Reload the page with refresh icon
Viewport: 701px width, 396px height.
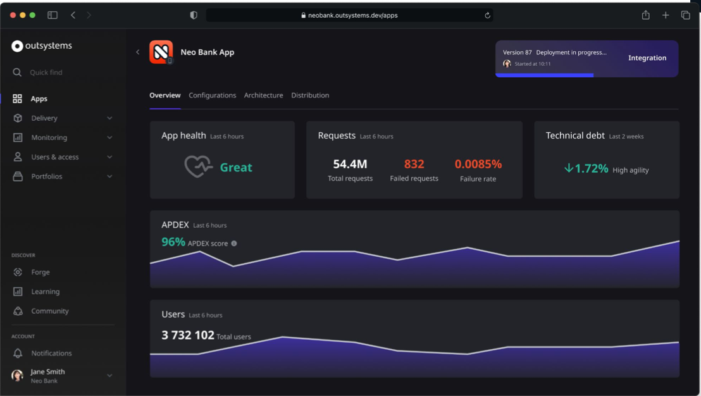[487, 15]
